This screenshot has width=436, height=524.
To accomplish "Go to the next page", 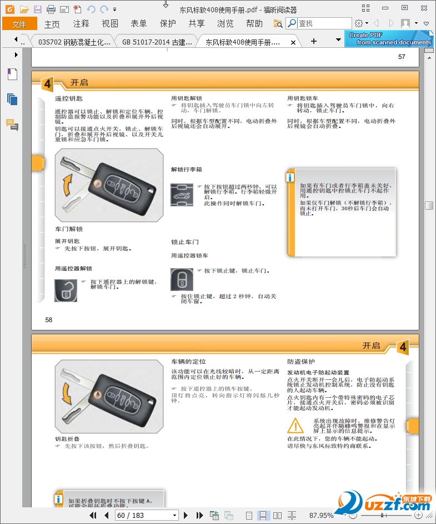I will click(x=186, y=515).
